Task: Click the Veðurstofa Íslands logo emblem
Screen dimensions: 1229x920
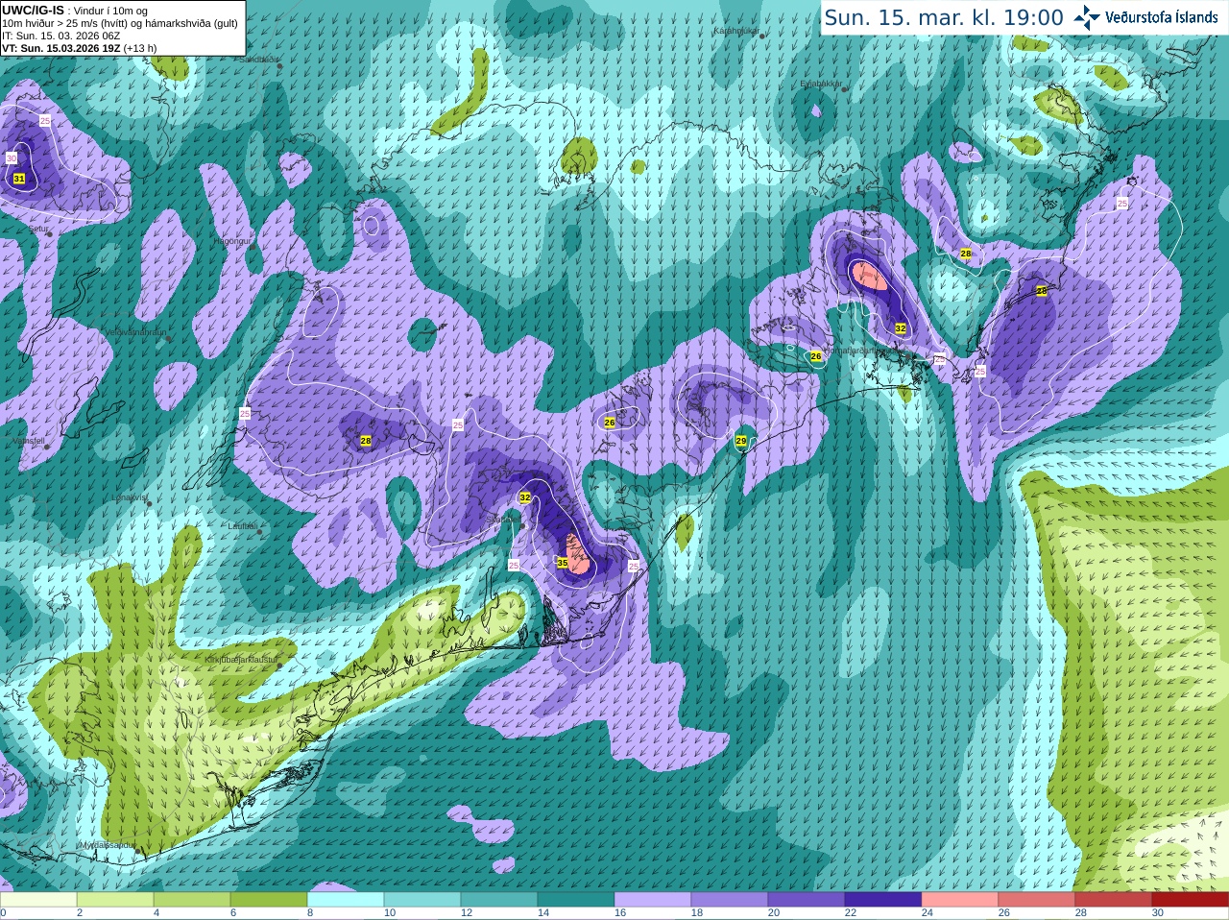Action: coord(1087,17)
